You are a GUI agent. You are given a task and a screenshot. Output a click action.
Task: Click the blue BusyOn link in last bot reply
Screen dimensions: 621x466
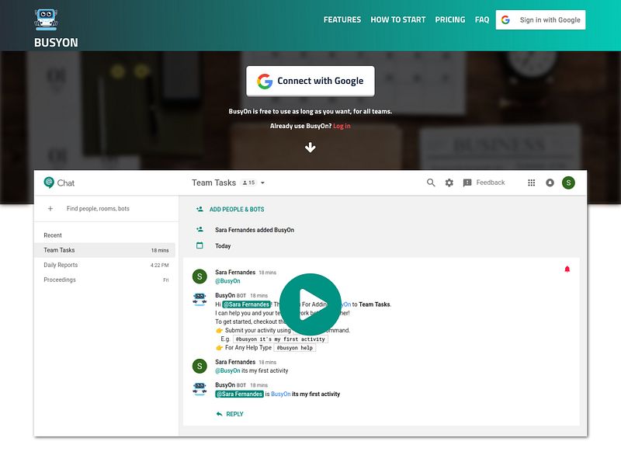pos(281,394)
